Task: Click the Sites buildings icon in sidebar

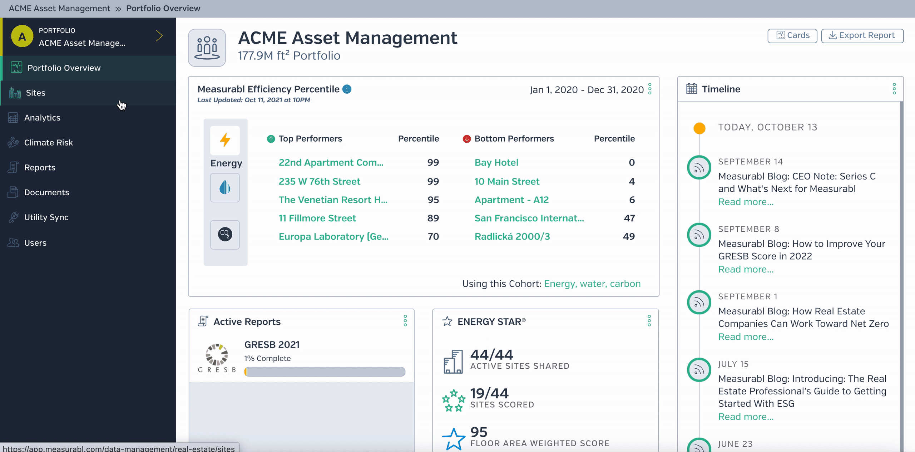Action: point(15,93)
